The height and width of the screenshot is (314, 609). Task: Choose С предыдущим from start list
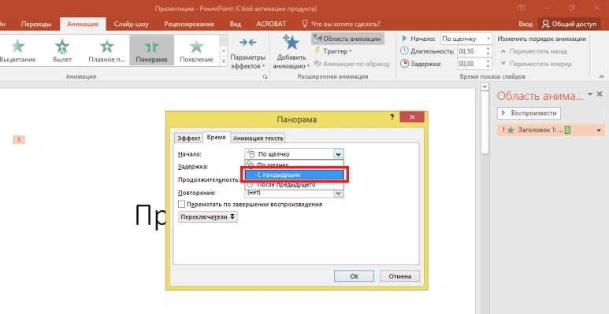point(295,175)
